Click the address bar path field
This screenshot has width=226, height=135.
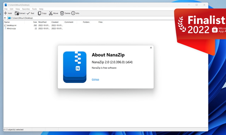pyautogui.click(x=91, y=18)
